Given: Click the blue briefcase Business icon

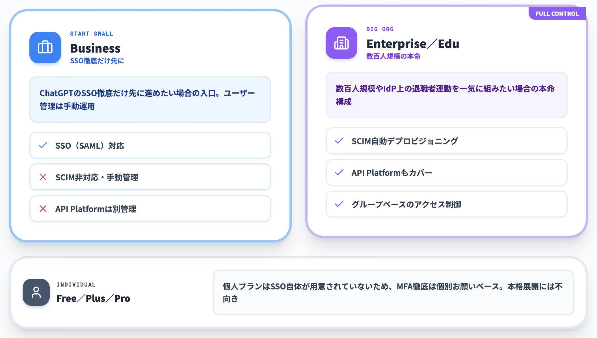Looking at the screenshot, I should (x=45, y=47).
